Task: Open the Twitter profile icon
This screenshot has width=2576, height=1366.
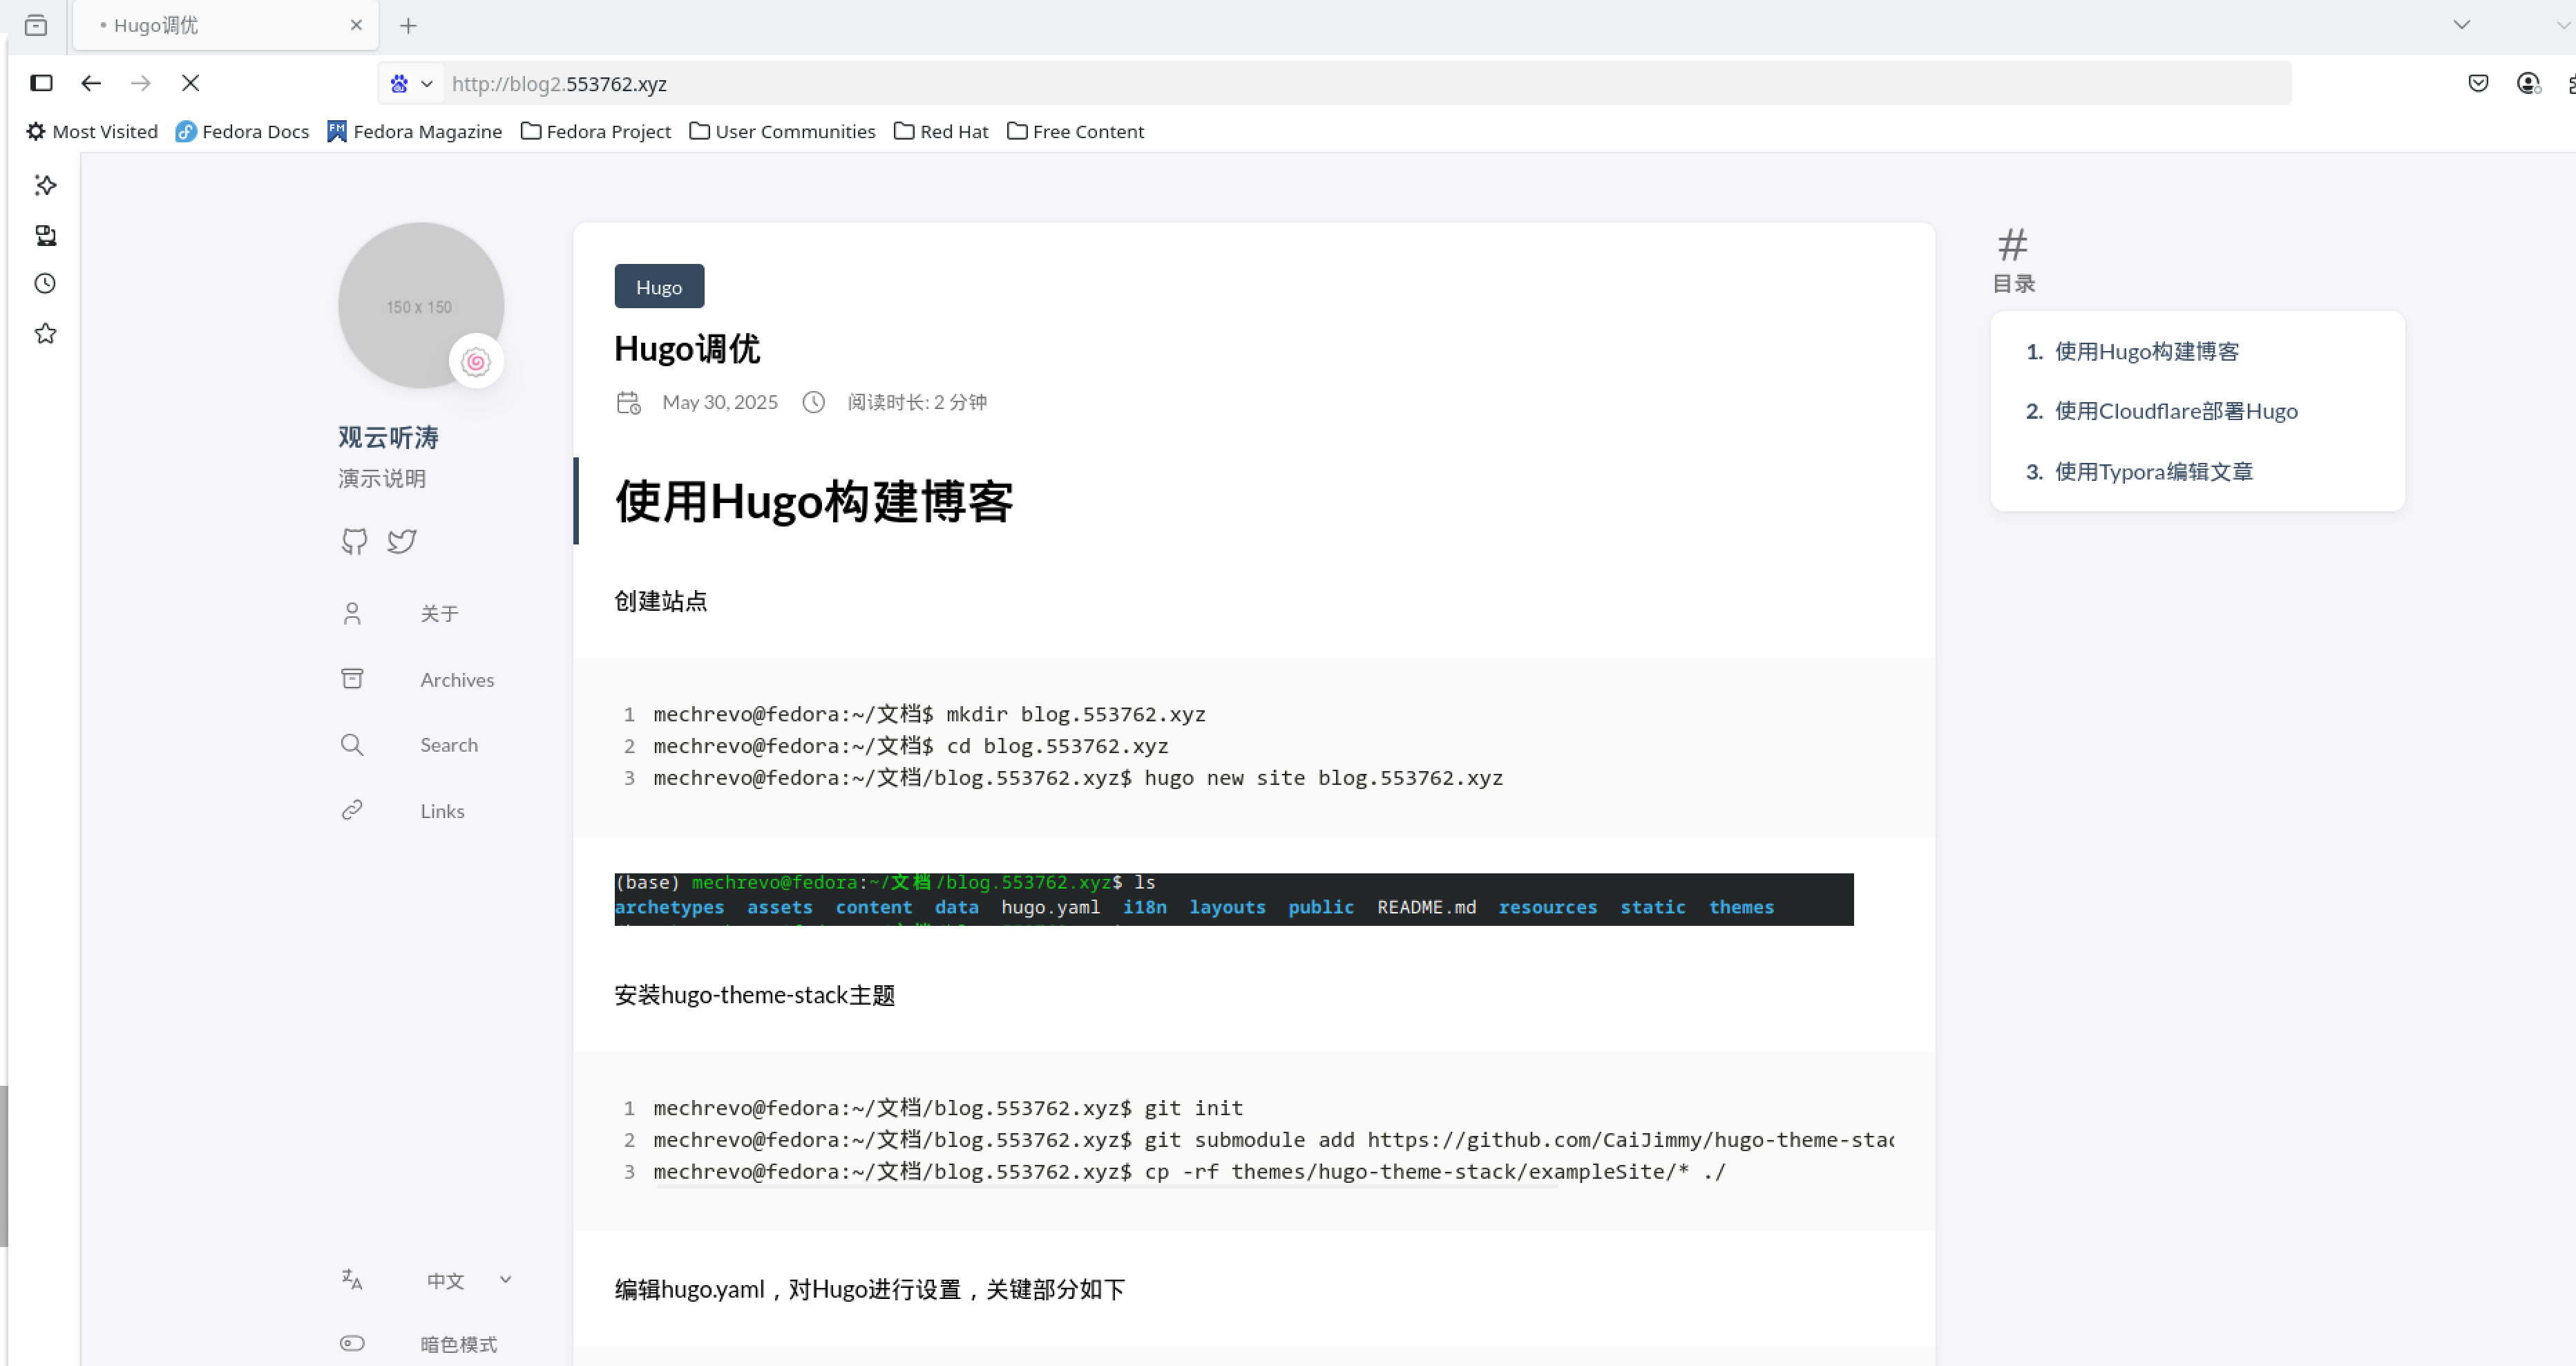Action: click(x=401, y=541)
